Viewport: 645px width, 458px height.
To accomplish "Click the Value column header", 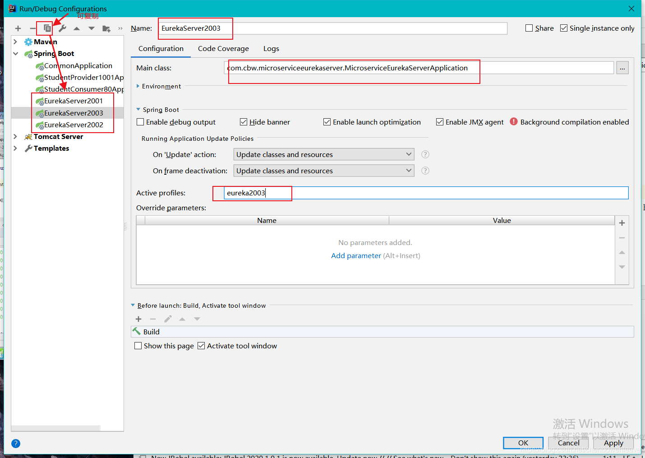I will point(502,220).
